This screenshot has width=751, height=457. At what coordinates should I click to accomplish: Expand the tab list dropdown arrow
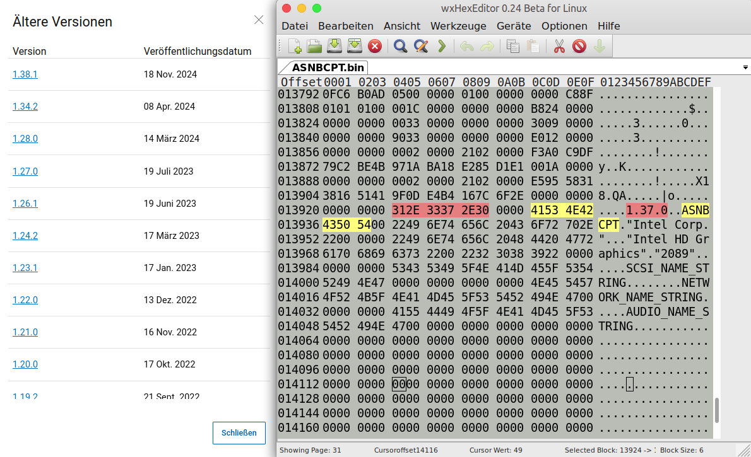[746, 67]
